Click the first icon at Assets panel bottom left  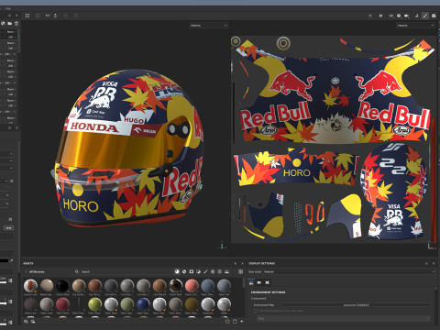tap(26, 321)
